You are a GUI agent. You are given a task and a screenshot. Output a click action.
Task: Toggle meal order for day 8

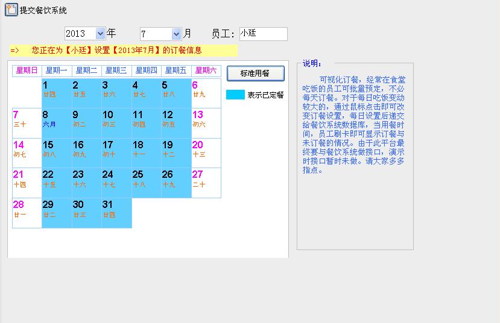pos(57,124)
